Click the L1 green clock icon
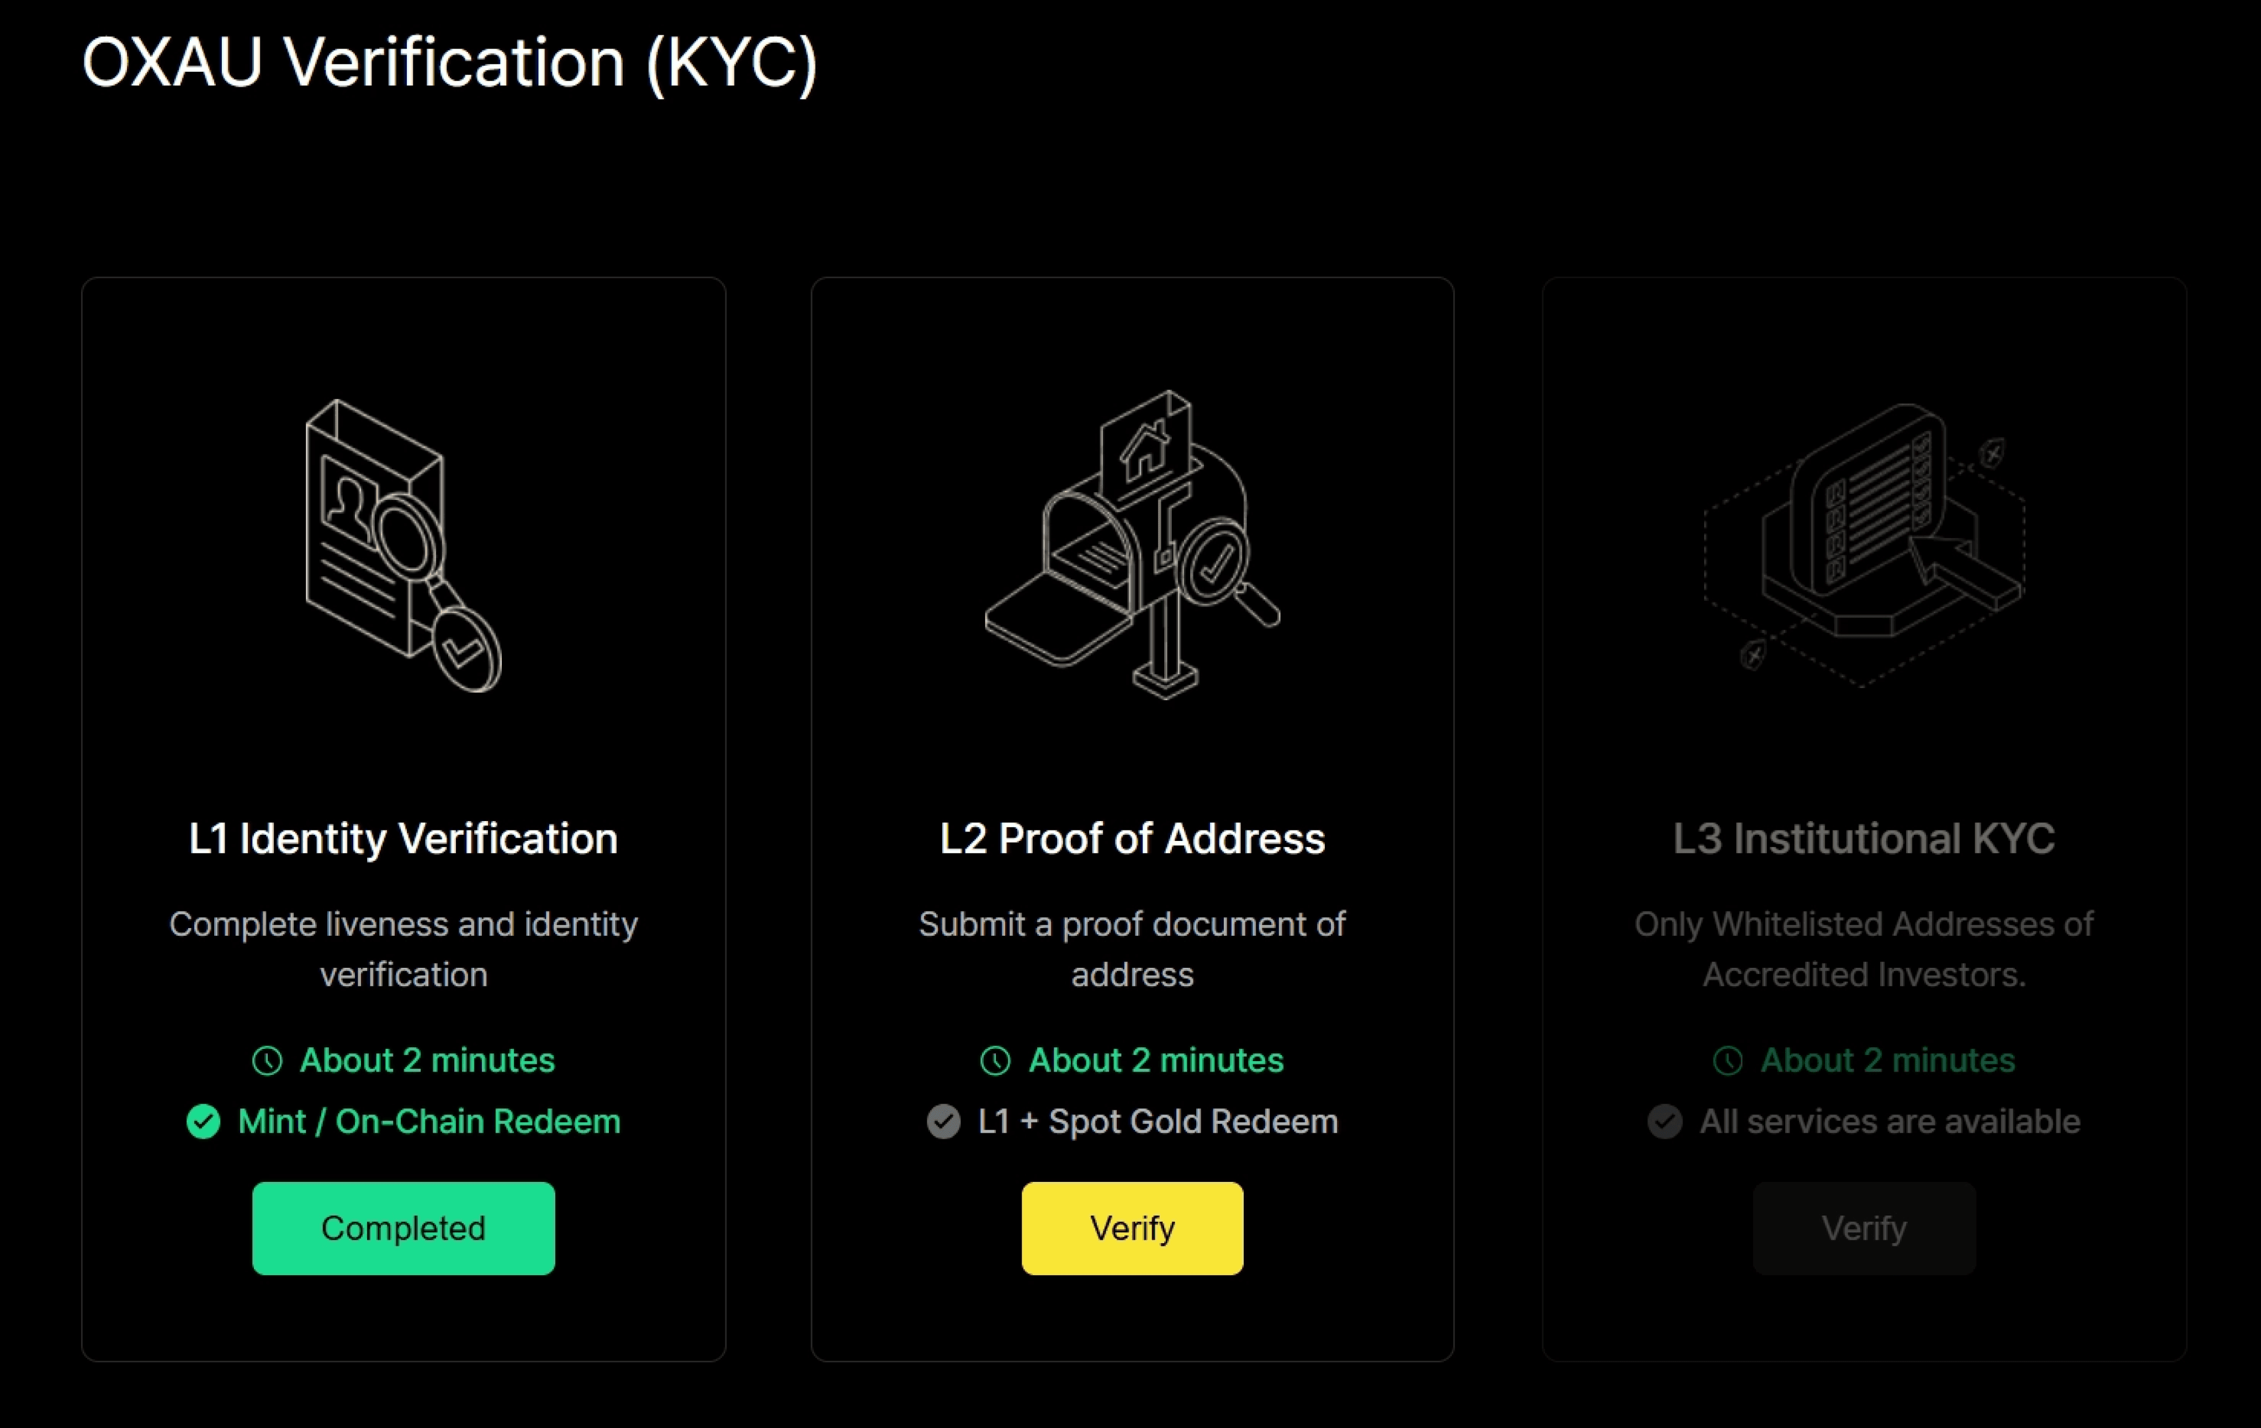The image size is (2261, 1428). point(268,1061)
